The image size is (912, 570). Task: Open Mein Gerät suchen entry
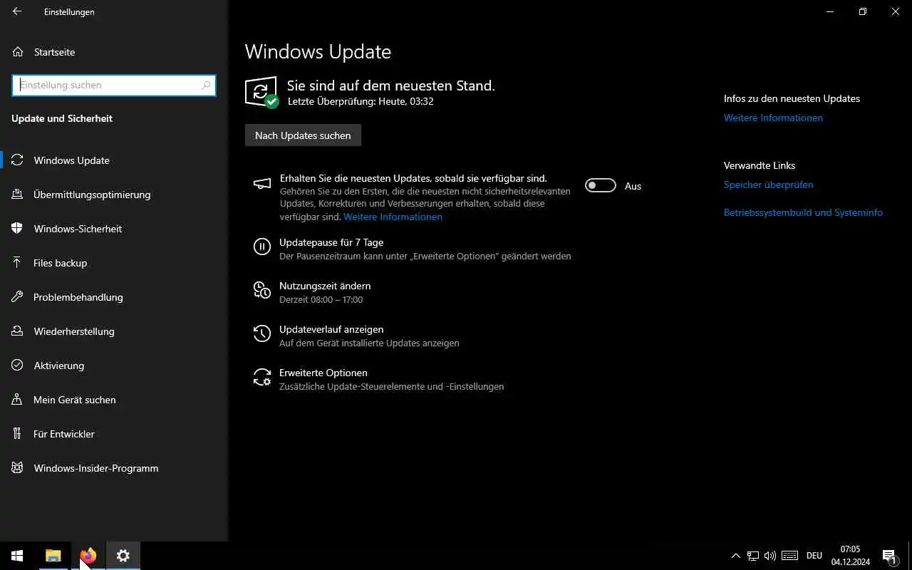(114, 400)
